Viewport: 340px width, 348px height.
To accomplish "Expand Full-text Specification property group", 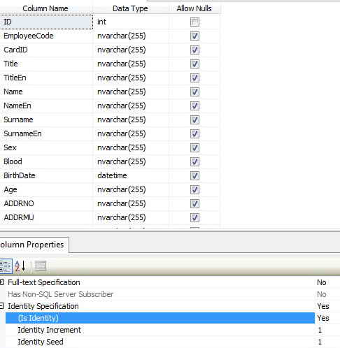I will tap(1, 282).
